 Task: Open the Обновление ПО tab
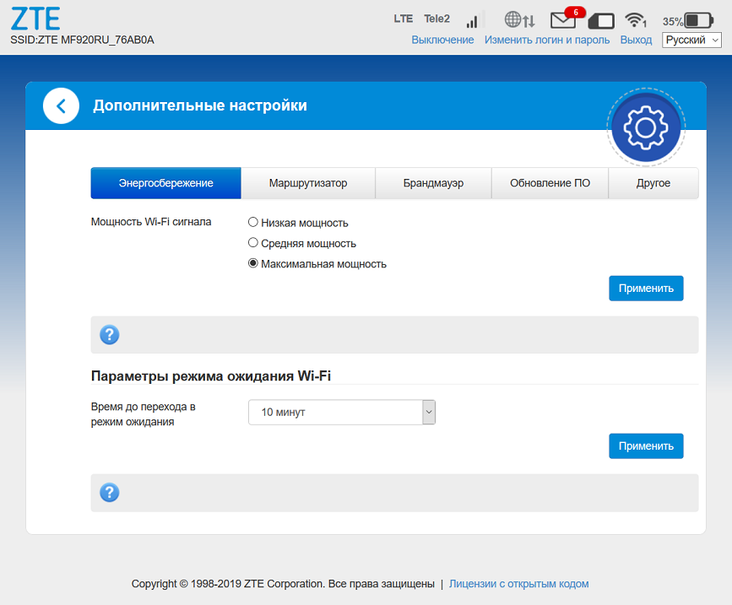(550, 183)
